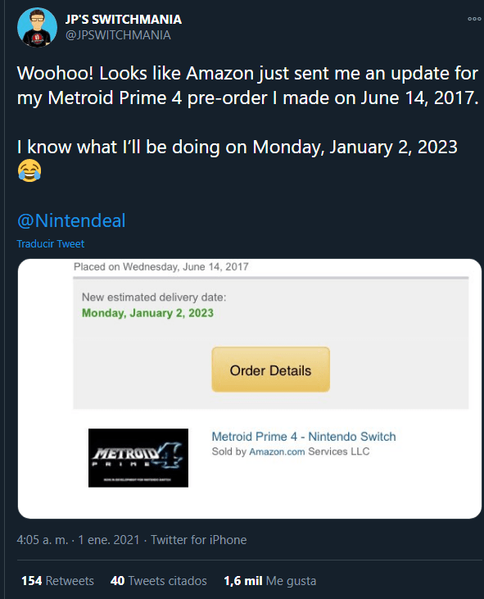Open the @Nintendeal mention

coord(71,220)
